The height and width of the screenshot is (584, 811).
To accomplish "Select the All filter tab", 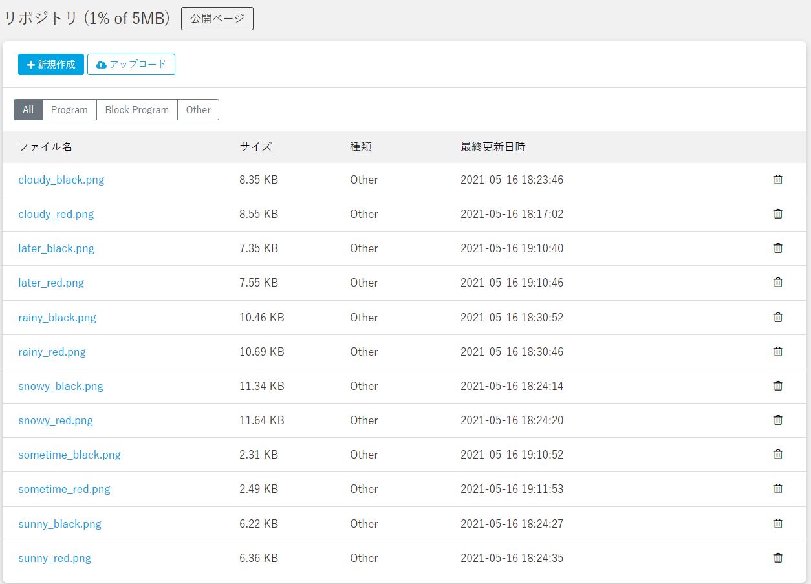I will [x=28, y=110].
